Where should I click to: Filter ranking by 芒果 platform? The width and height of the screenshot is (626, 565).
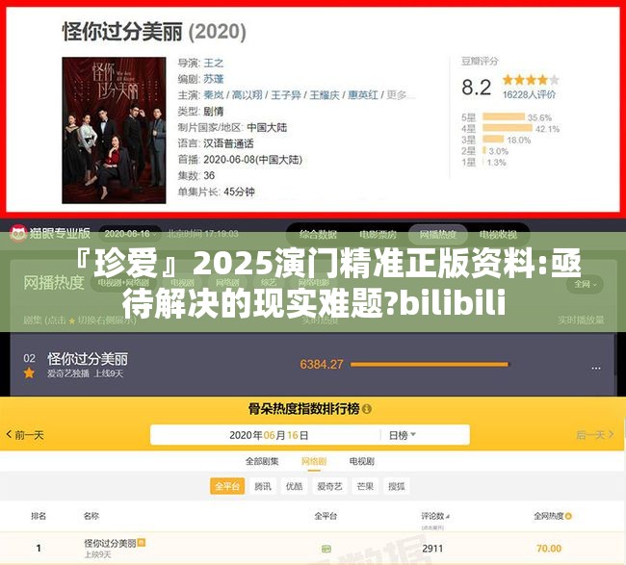(x=365, y=486)
